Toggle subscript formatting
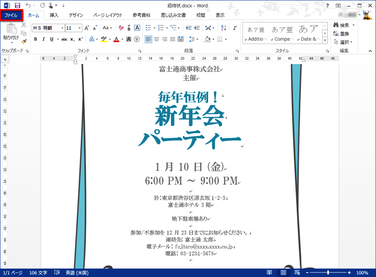The width and height of the screenshot is (376, 277). 72,39
